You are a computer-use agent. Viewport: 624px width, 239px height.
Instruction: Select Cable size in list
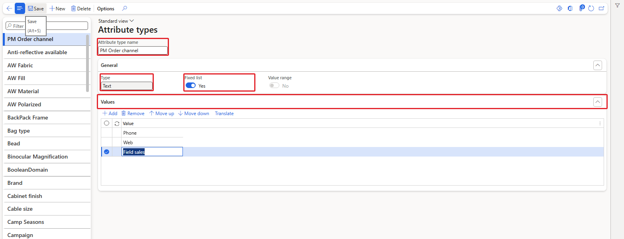click(x=47, y=209)
